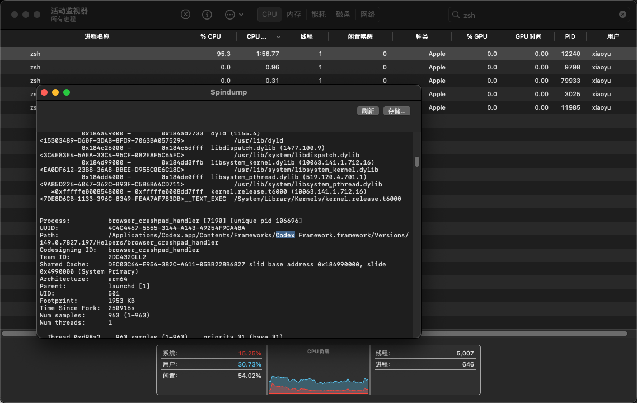Click the Parent launchd [1] value
Viewport: 637px width, 403px height.
tap(129, 287)
